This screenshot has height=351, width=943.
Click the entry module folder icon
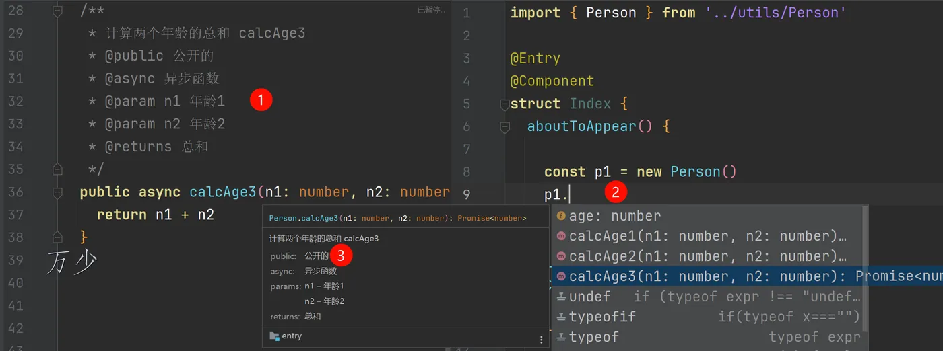274,336
